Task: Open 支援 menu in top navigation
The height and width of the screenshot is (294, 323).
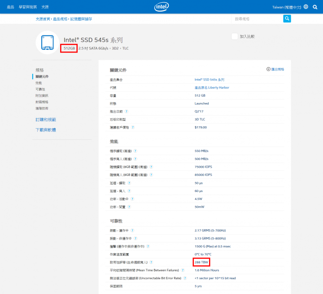Action: tap(45, 7)
